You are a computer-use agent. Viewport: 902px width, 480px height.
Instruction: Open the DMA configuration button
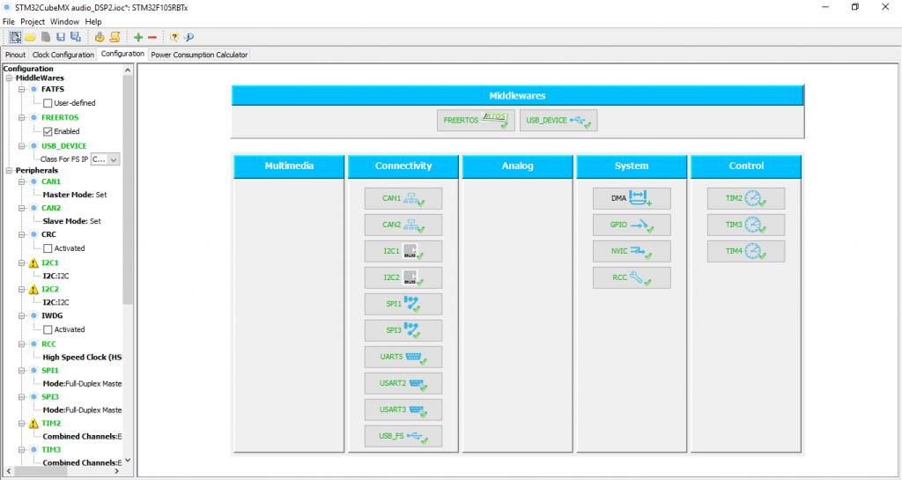pyautogui.click(x=632, y=198)
